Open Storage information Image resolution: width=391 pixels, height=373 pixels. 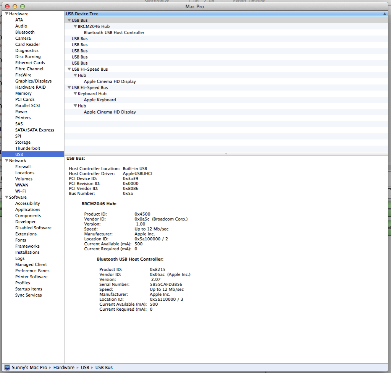[x=23, y=142]
